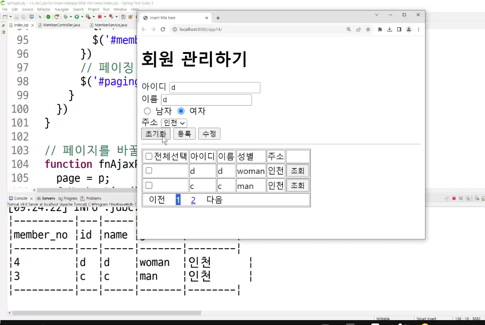The width and height of the screenshot is (485, 325).
Task: Open the browser downloads icon
Action: point(390,29)
